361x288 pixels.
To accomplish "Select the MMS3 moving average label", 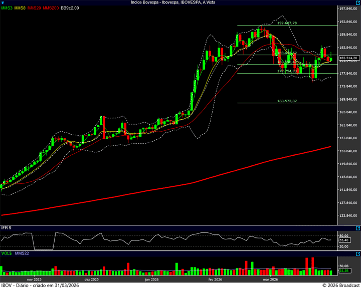I will point(7,9).
